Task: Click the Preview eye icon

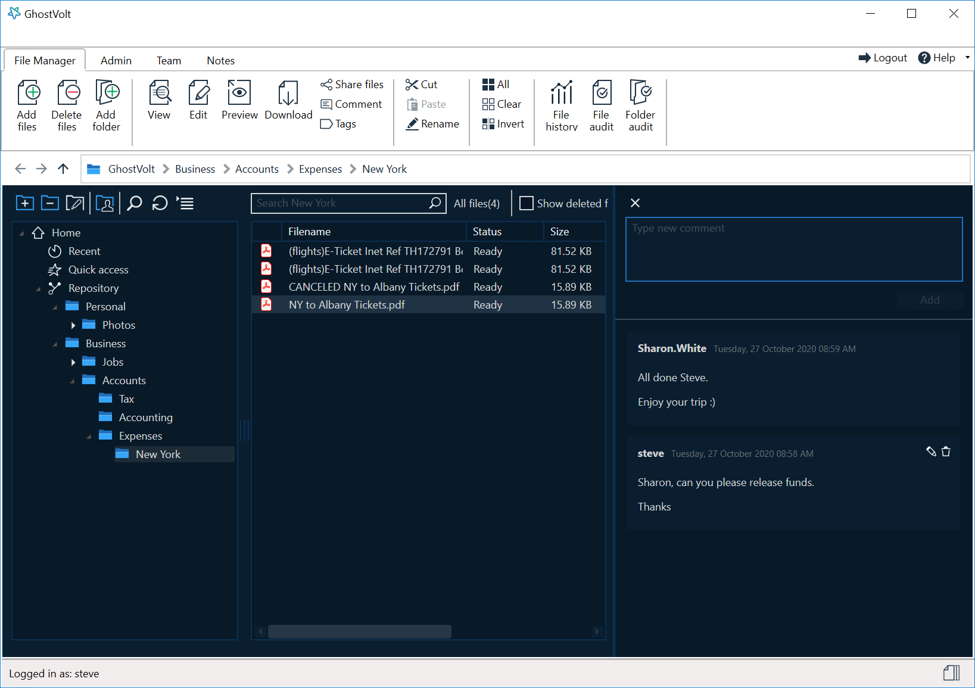Action: [x=239, y=93]
